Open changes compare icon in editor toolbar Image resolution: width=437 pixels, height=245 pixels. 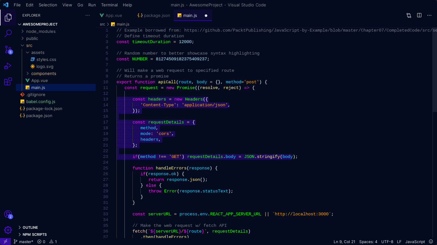point(409,15)
